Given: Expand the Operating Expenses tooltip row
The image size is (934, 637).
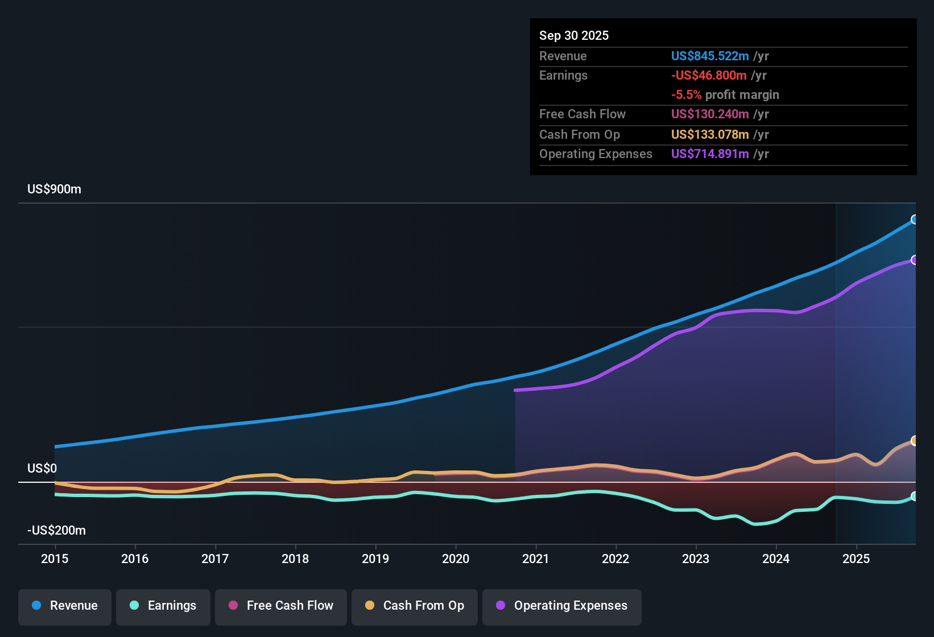Looking at the screenshot, I should tap(596, 154).
